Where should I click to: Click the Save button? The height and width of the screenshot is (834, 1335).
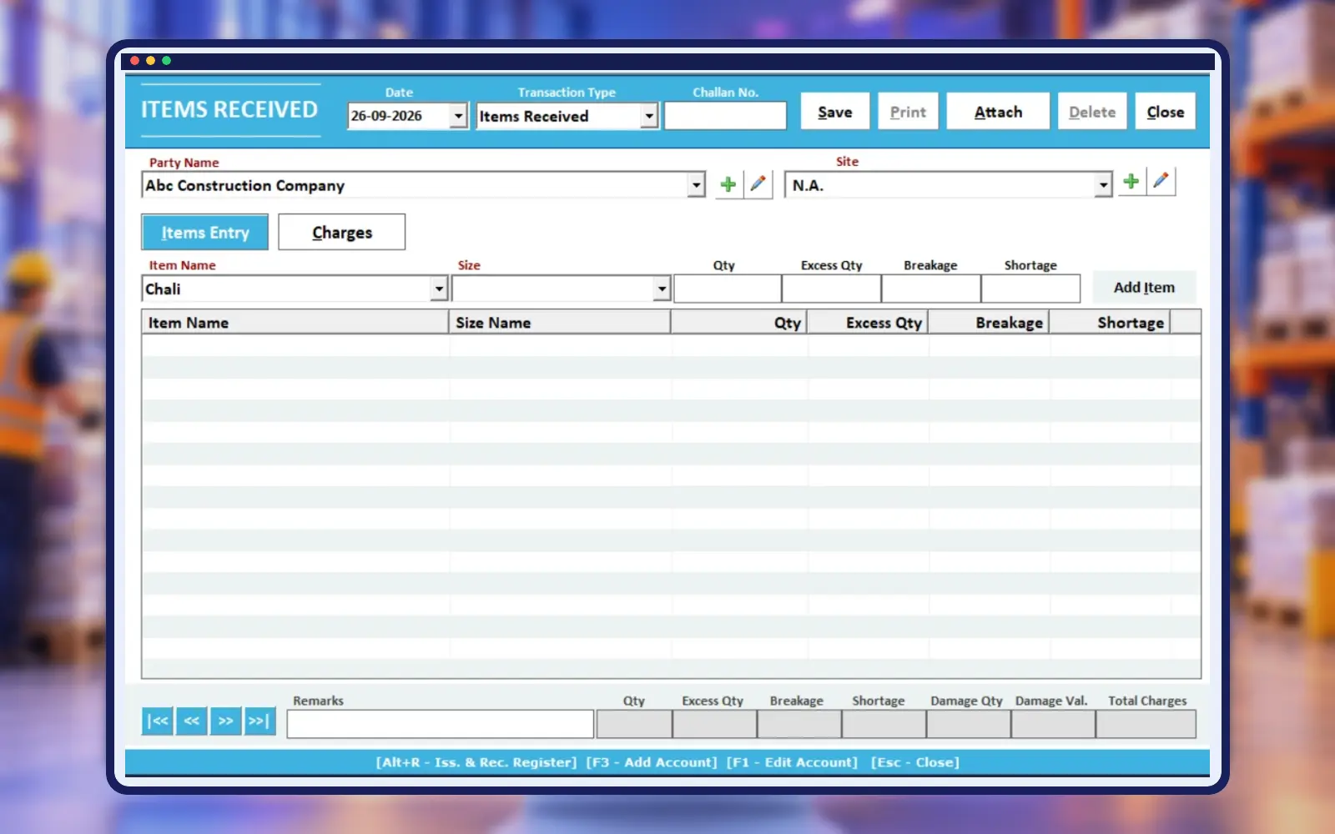[x=835, y=112]
